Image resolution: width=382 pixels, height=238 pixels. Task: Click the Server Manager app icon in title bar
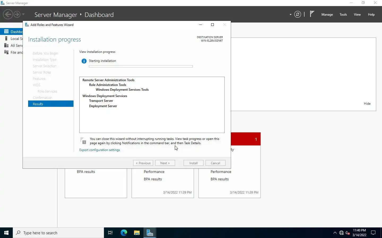(3, 3)
